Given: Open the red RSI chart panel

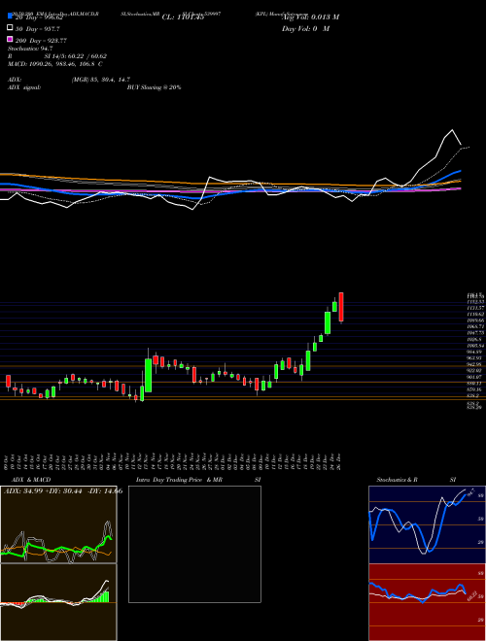Looking at the screenshot, I should 427,602.
